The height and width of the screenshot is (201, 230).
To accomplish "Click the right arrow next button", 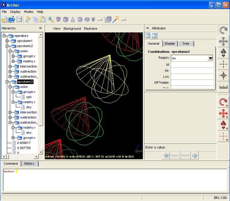I will [x=194, y=155].
